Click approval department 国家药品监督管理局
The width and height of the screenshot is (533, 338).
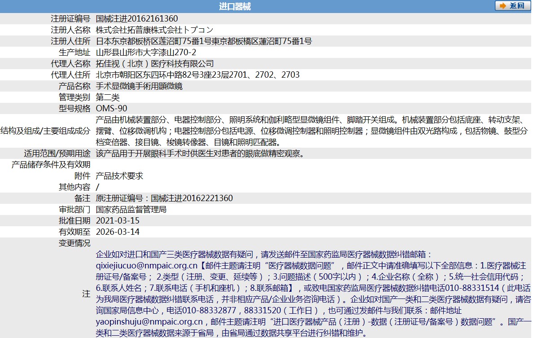pyautogui.click(x=131, y=210)
